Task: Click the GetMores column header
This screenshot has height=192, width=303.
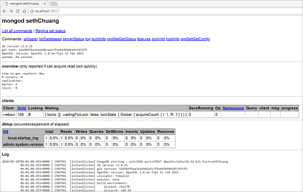Action: 115,132
